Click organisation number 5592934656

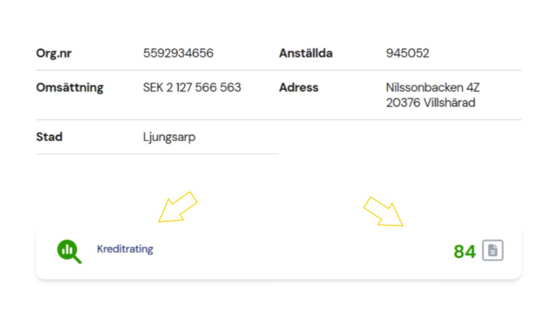[x=178, y=53]
